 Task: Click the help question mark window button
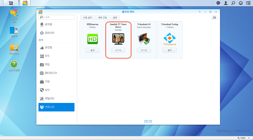point(200,12)
